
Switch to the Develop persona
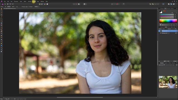[8, 4]
